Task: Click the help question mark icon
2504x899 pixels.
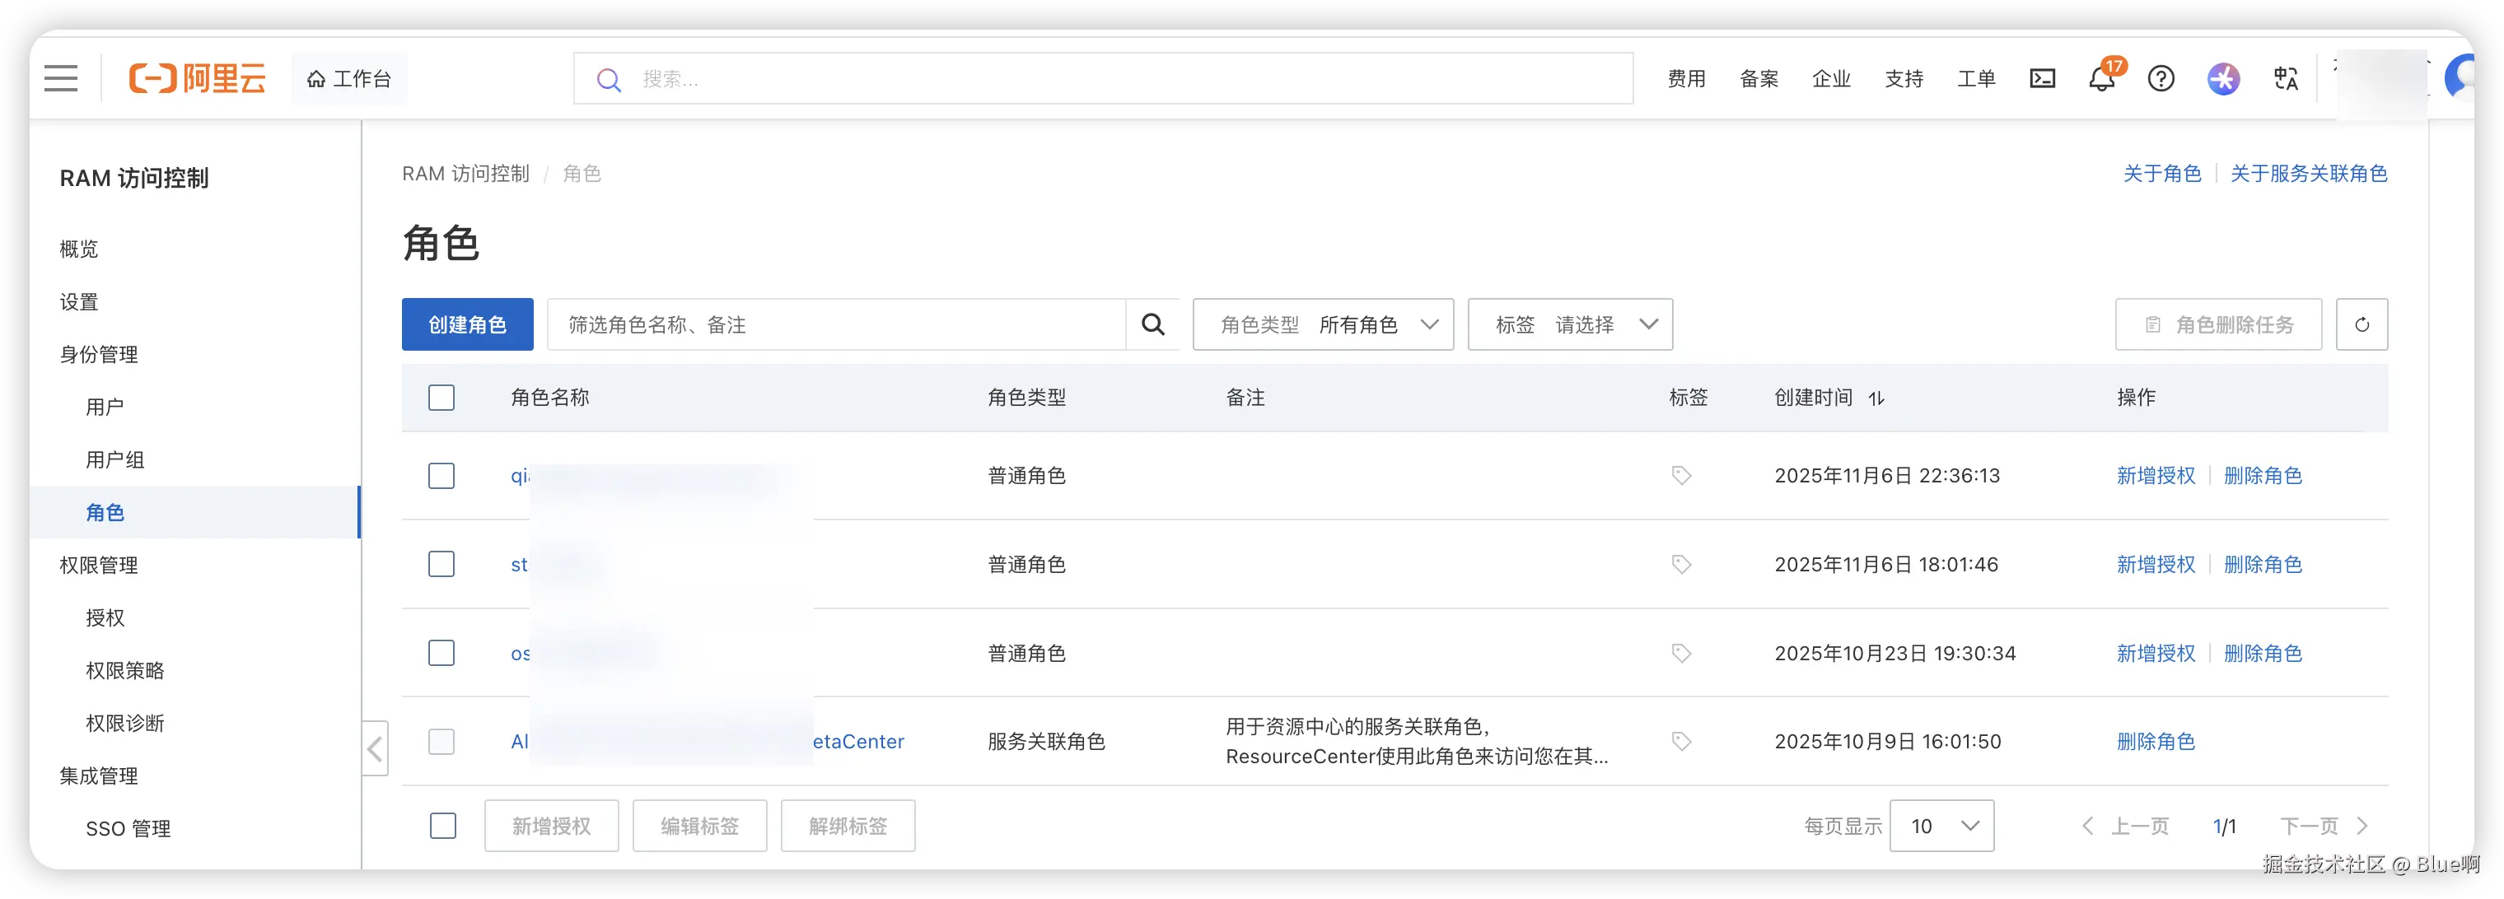Action: coord(2161,79)
